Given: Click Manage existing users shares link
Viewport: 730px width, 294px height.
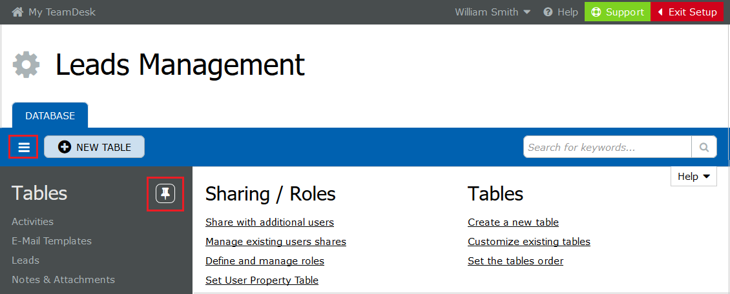Looking at the screenshot, I should coord(276,242).
